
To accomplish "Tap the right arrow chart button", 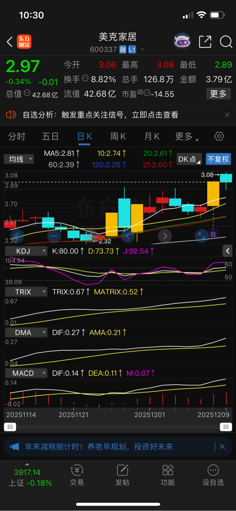I will [165, 236].
